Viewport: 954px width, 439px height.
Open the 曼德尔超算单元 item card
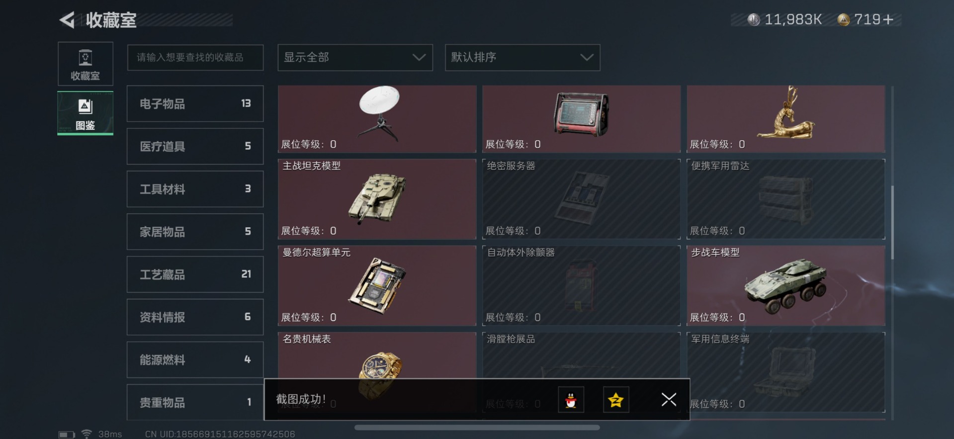(377, 285)
